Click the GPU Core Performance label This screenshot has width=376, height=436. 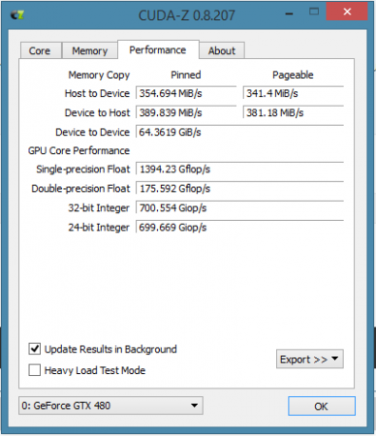coord(78,151)
